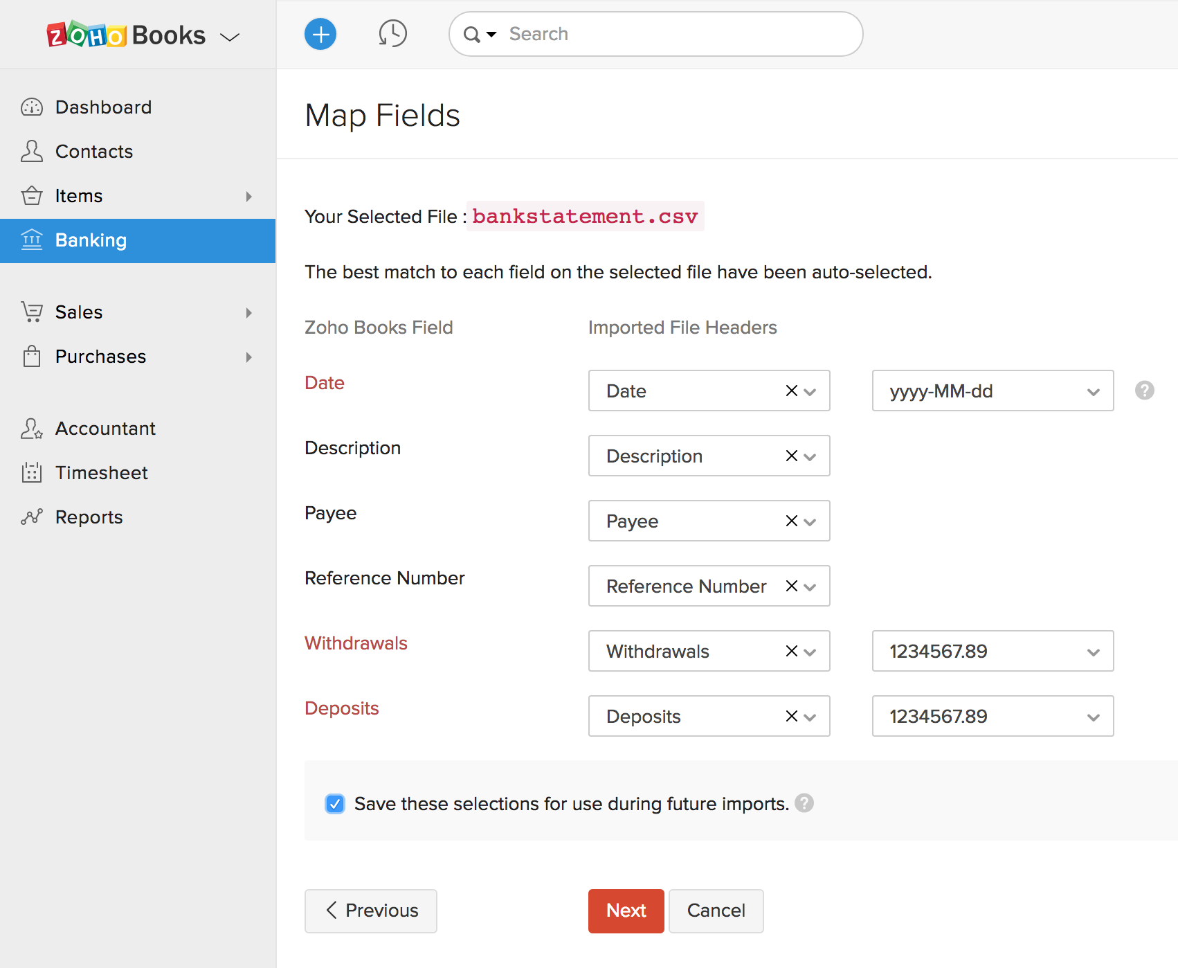Clear the Payee mapping with X icon
Image resolution: width=1178 pixels, height=968 pixels.
coord(791,521)
